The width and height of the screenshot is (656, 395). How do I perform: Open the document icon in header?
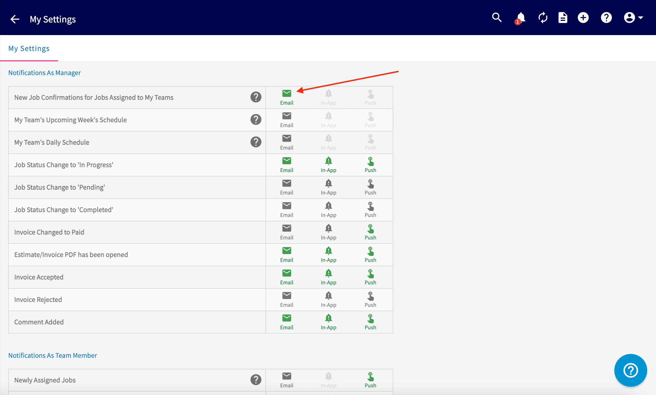coord(563,18)
